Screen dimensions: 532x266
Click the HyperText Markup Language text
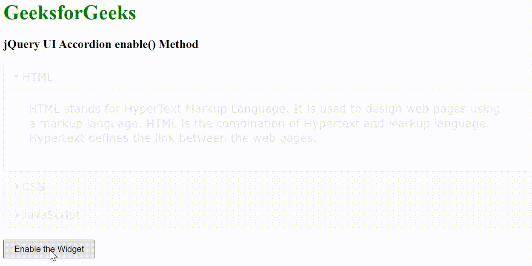pyautogui.click(x=202, y=109)
